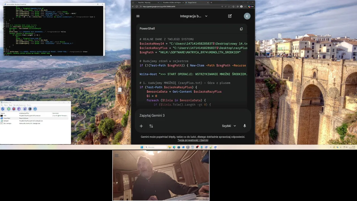Open a new browser tab
Viewport: 357px width, 201px height.
(211, 3)
